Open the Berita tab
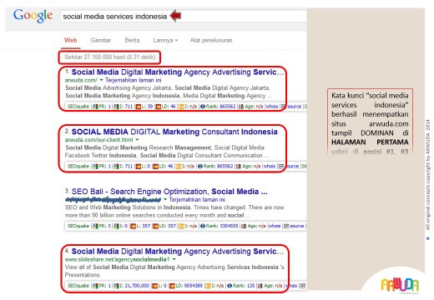Viewport: 434px width, 300px height. coord(132,40)
